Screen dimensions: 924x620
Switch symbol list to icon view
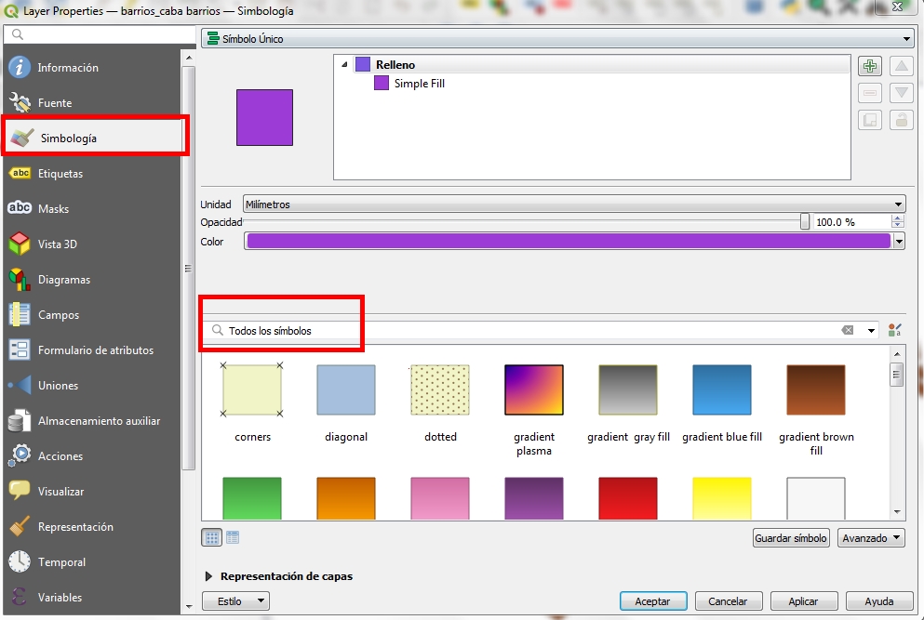pyautogui.click(x=212, y=537)
